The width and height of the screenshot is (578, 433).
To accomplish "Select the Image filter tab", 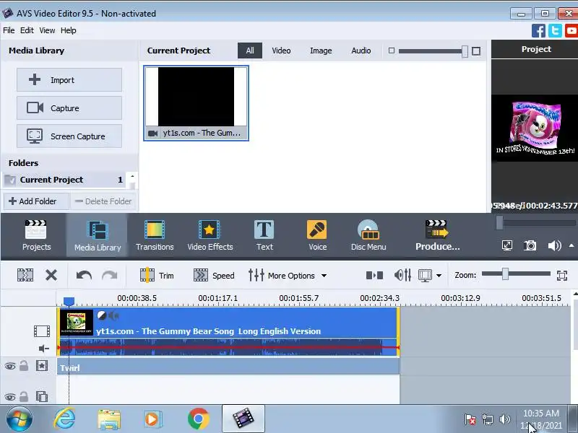I will coord(321,51).
